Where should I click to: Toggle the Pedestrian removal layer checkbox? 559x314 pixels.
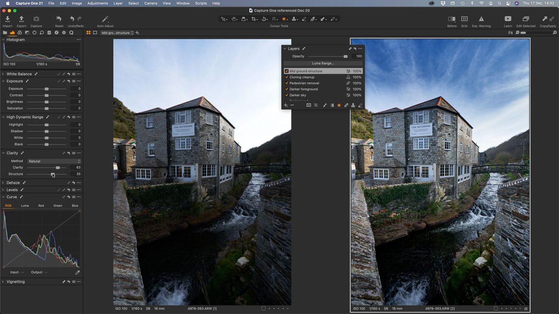pos(286,83)
